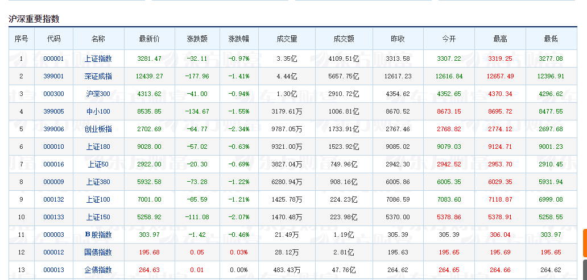Click the 最新价 column header
Viewport: 587px width, 280px height.
[x=150, y=39]
